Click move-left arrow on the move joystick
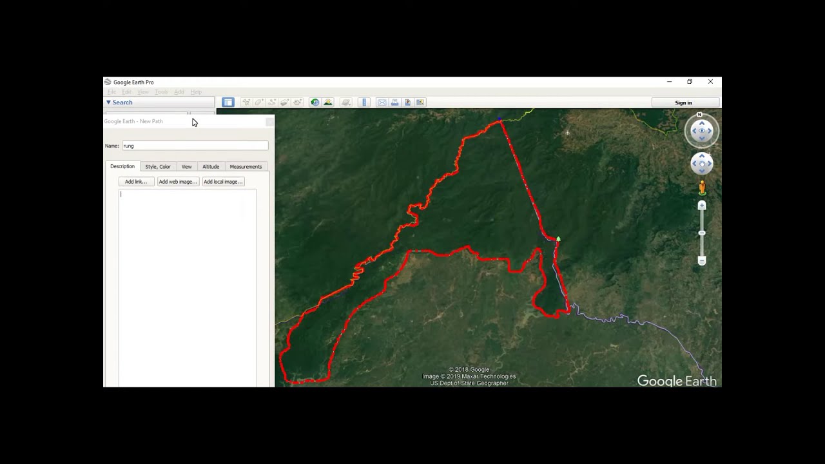 coord(694,163)
